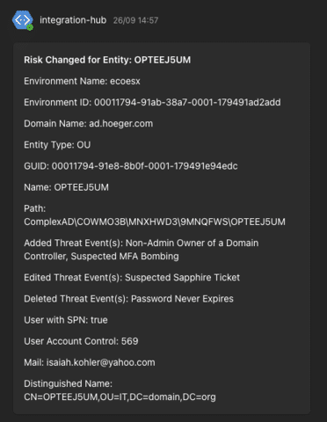Click the User with SPN: true line
The height and width of the screenshot is (422, 327).
tap(66, 320)
